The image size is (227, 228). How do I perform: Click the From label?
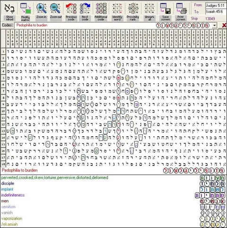click(198, 5)
